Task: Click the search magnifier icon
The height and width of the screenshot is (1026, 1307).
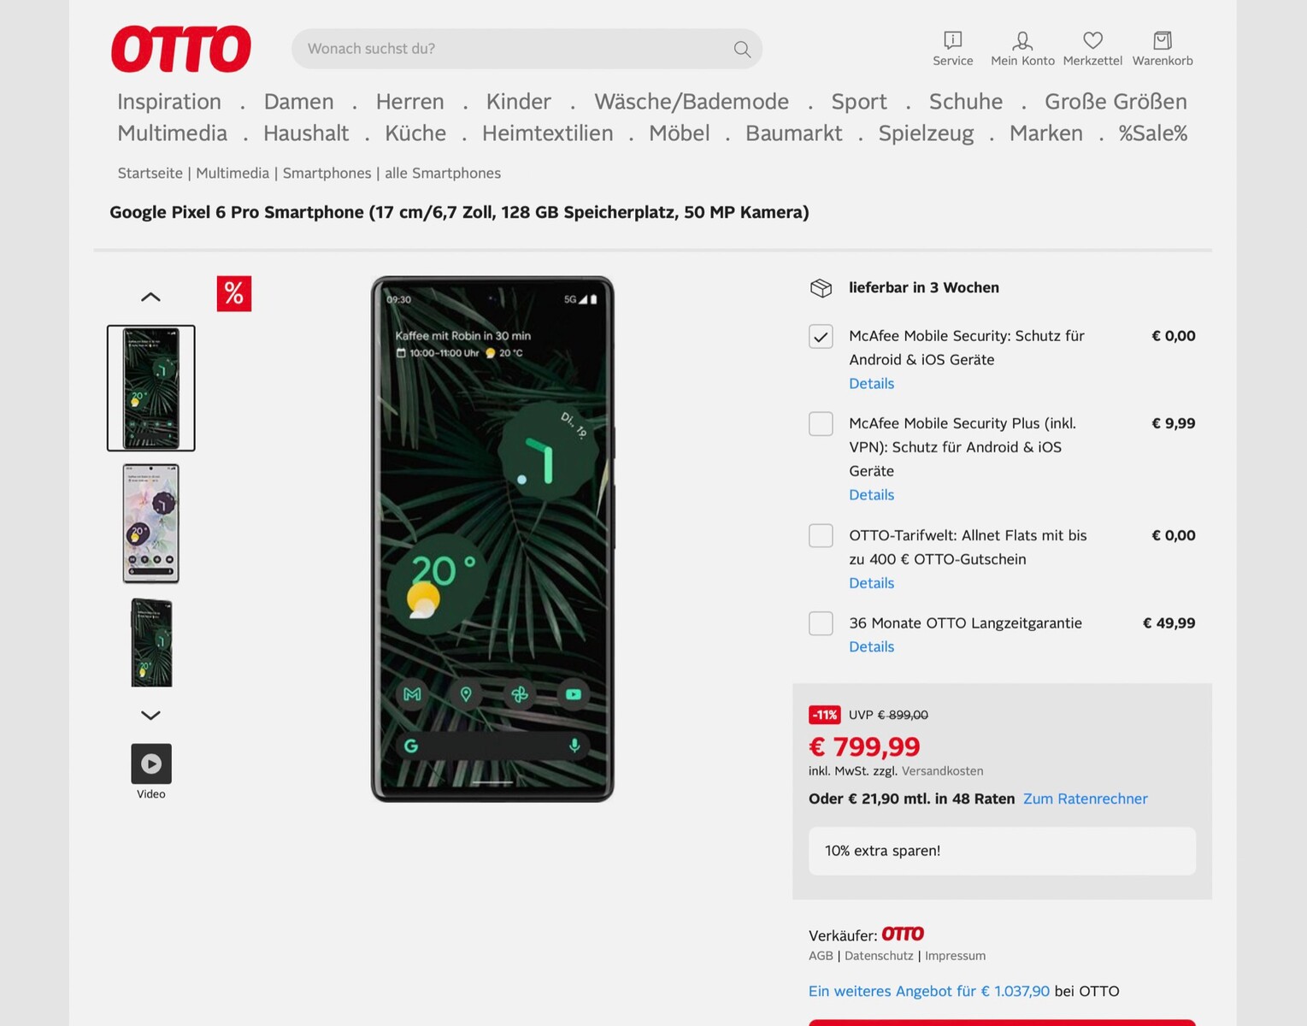Action: [x=742, y=50]
